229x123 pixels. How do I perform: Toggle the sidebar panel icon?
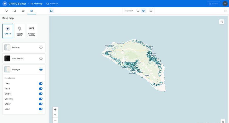coord(51,11)
